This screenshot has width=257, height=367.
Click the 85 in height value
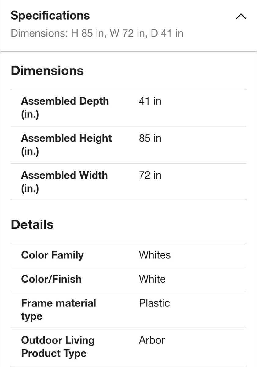click(x=150, y=138)
